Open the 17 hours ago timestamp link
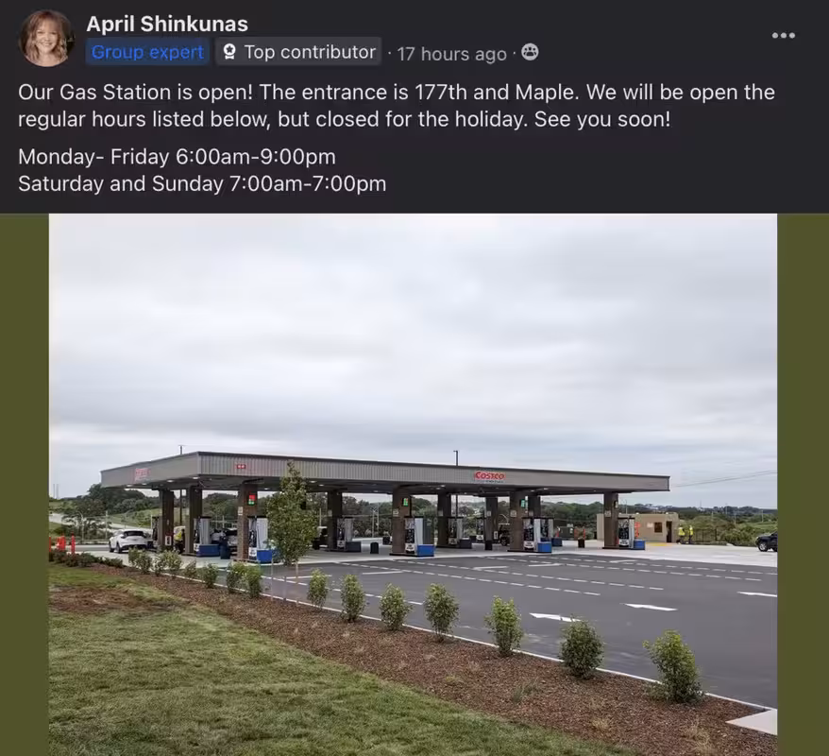Screen dimensions: 829x756 pyautogui.click(x=451, y=54)
